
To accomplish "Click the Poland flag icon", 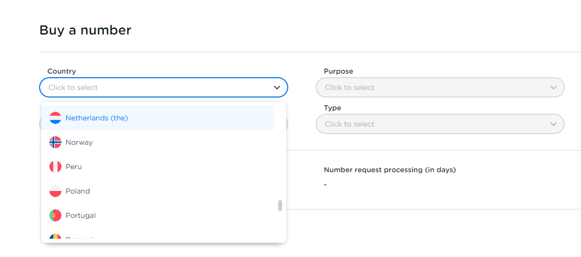I will (x=55, y=191).
